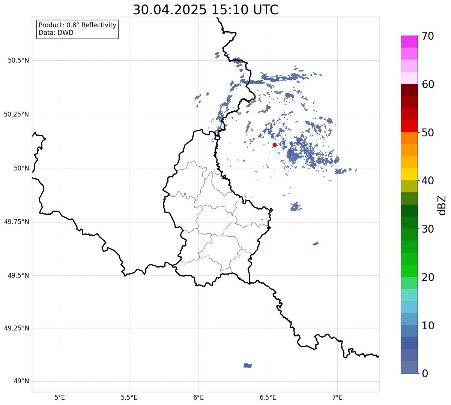Image resolution: width=451 pixels, height=405 pixels.
Task: Click the yellow swatch just above 40 dBZ
Action: pos(409,175)
